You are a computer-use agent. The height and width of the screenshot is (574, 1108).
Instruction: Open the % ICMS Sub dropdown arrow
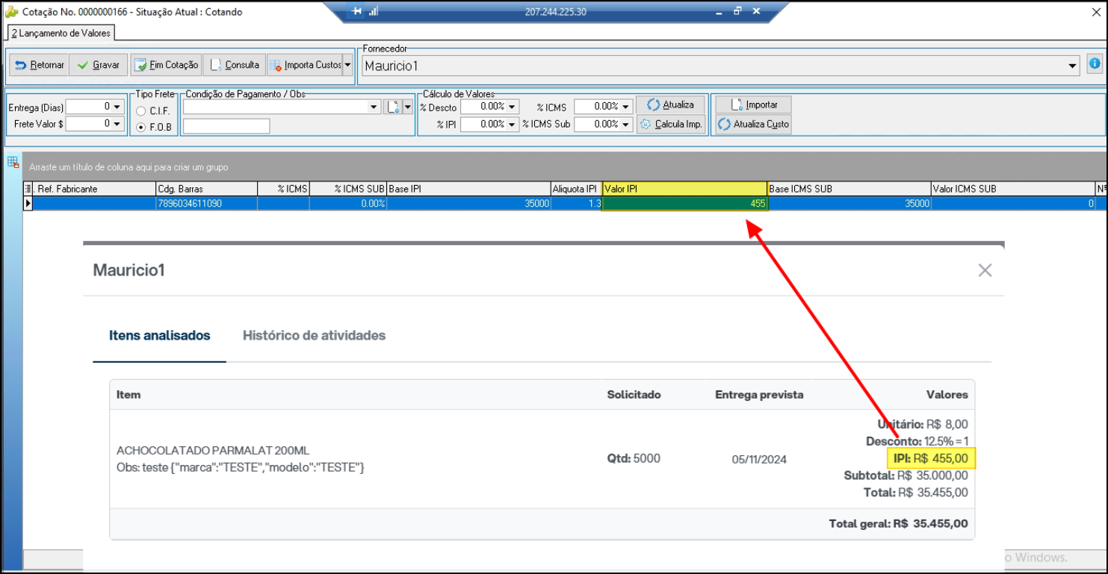click(x=626, y=125)
